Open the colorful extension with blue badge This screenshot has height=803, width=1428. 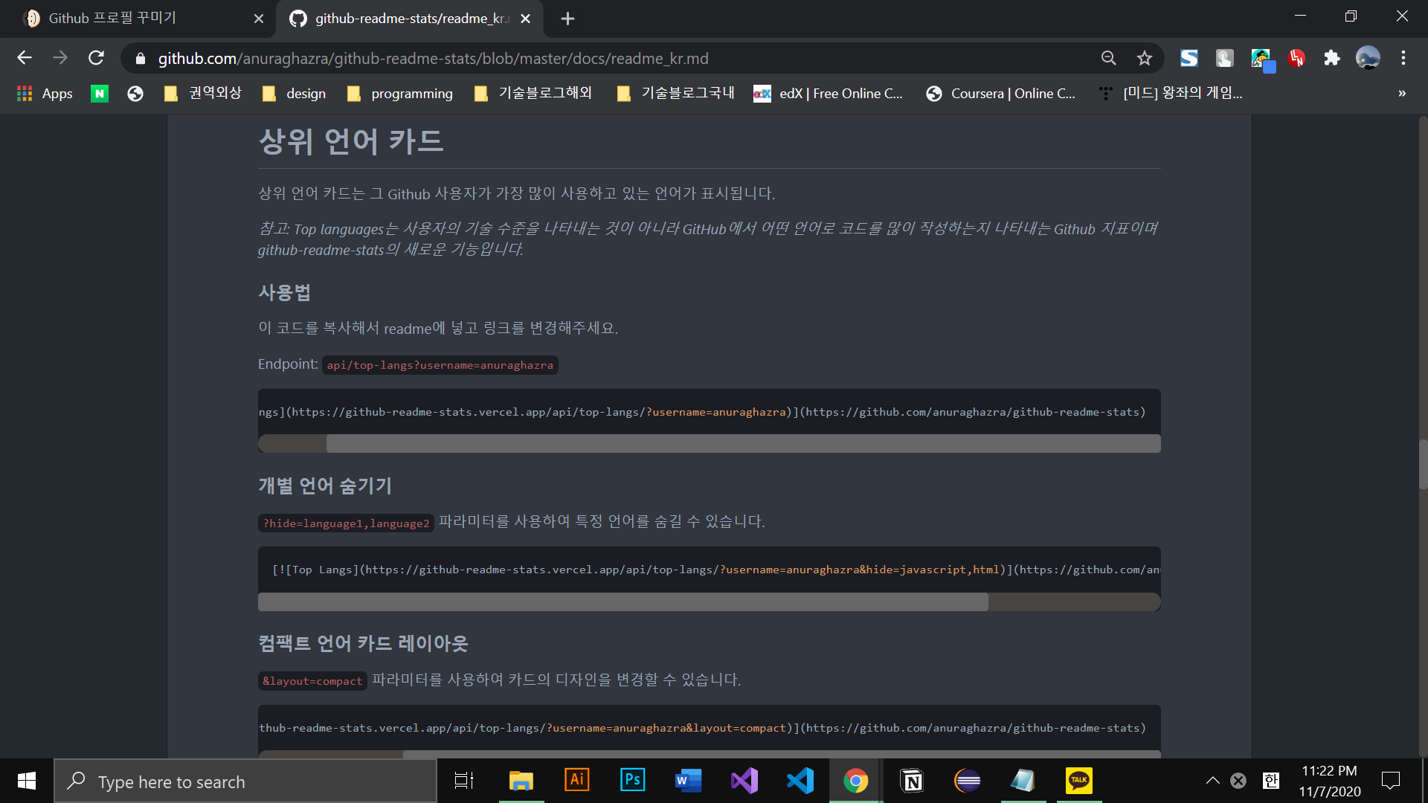point(1261,59)
